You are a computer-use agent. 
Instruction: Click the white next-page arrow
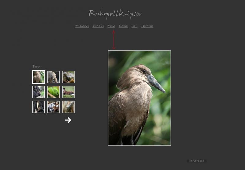(x=68, y=120)
